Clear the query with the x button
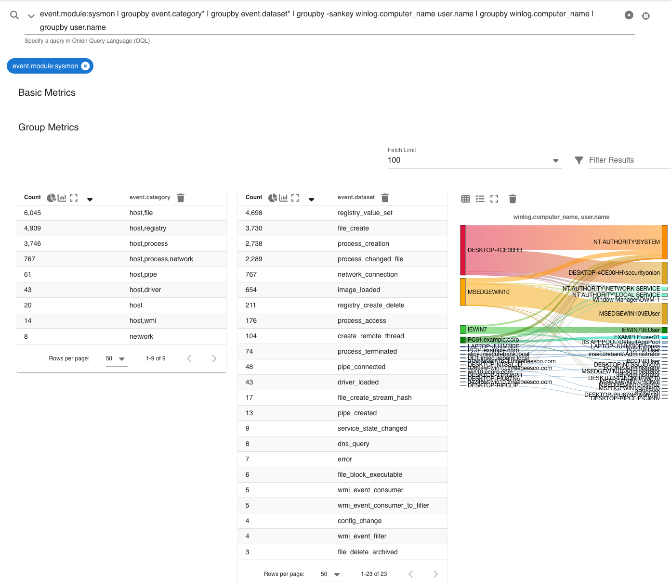The image size is (671, 587). tap(629, 15)
